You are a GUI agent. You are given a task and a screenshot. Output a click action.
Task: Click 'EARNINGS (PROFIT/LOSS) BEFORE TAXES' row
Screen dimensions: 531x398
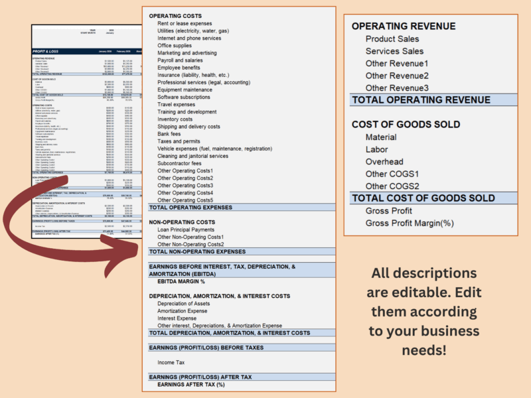click(242, 348)
